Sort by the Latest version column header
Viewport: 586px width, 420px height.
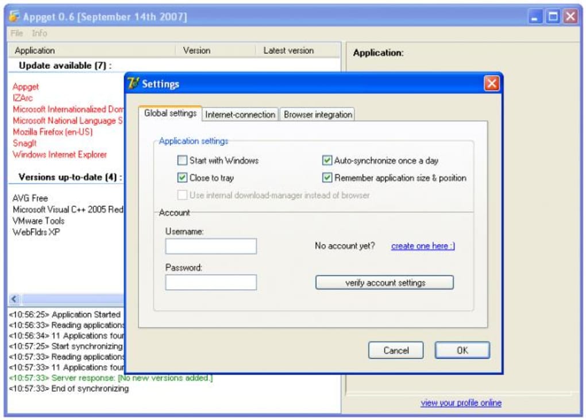[x=298, y=51]
